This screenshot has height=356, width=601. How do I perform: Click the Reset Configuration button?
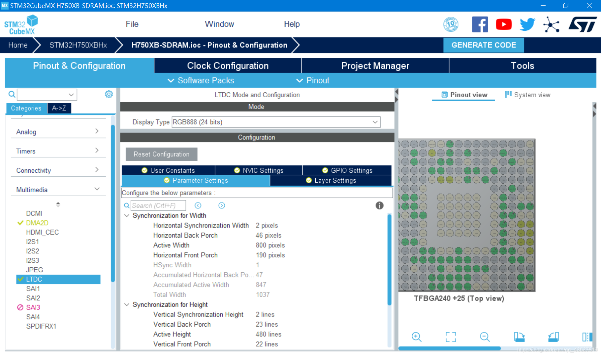pyautogui.click(x=162, y=154)
